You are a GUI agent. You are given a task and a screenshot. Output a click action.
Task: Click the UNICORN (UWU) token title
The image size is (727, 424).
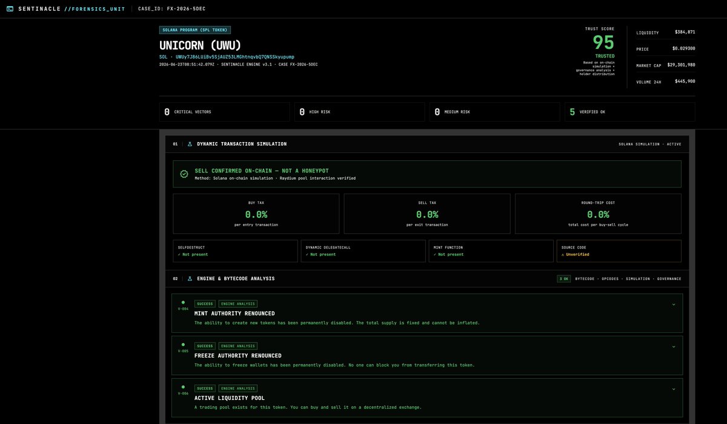coord(201,45)
